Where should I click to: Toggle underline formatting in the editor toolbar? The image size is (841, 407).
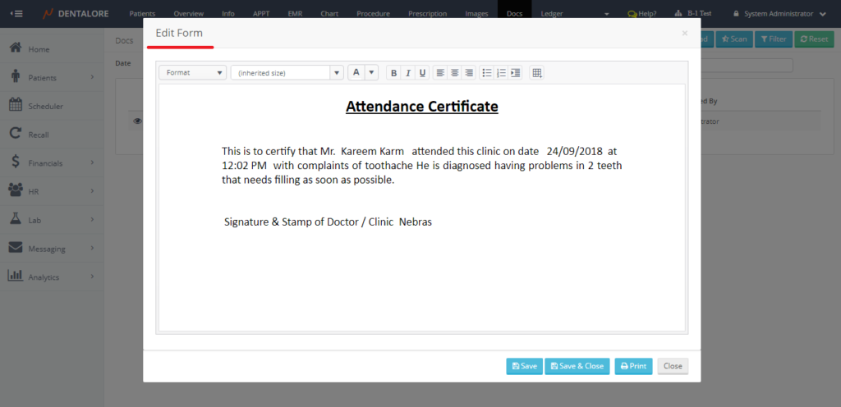pos(422,73)
